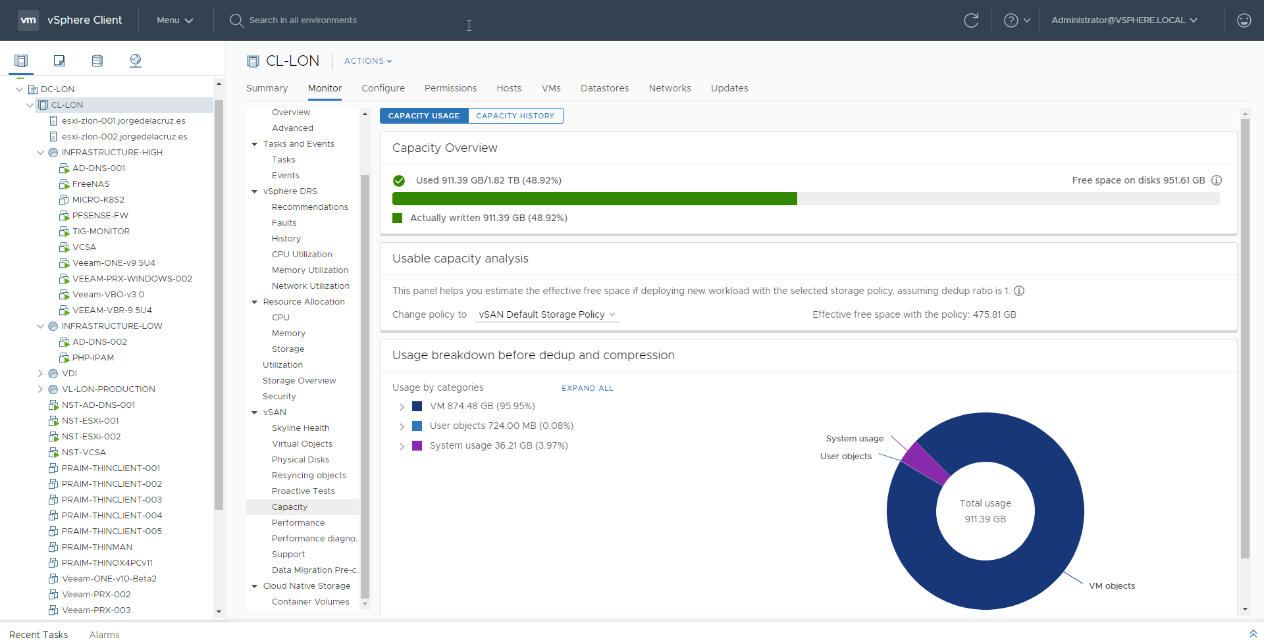
Task: Open the Datastores tab
Action: coord(604,88)
